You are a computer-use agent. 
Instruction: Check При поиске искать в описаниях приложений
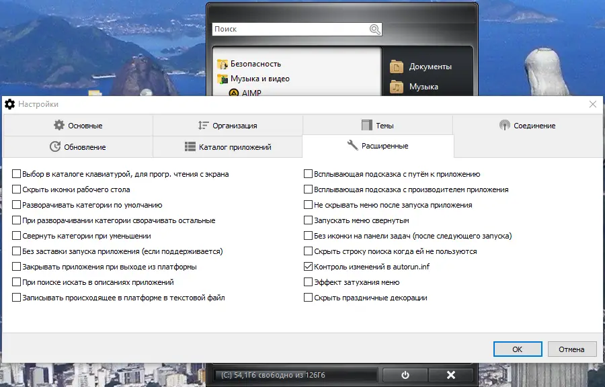click(x=16, y=282)
